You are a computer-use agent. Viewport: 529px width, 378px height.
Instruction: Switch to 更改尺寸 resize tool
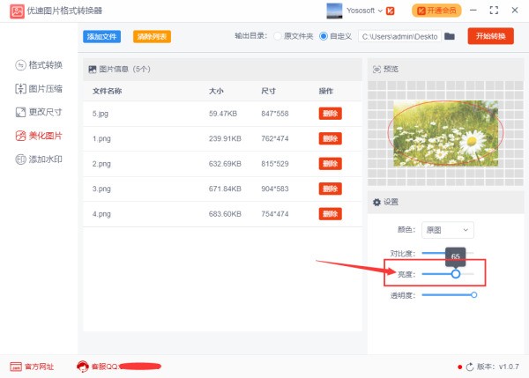tap(40, 112)
